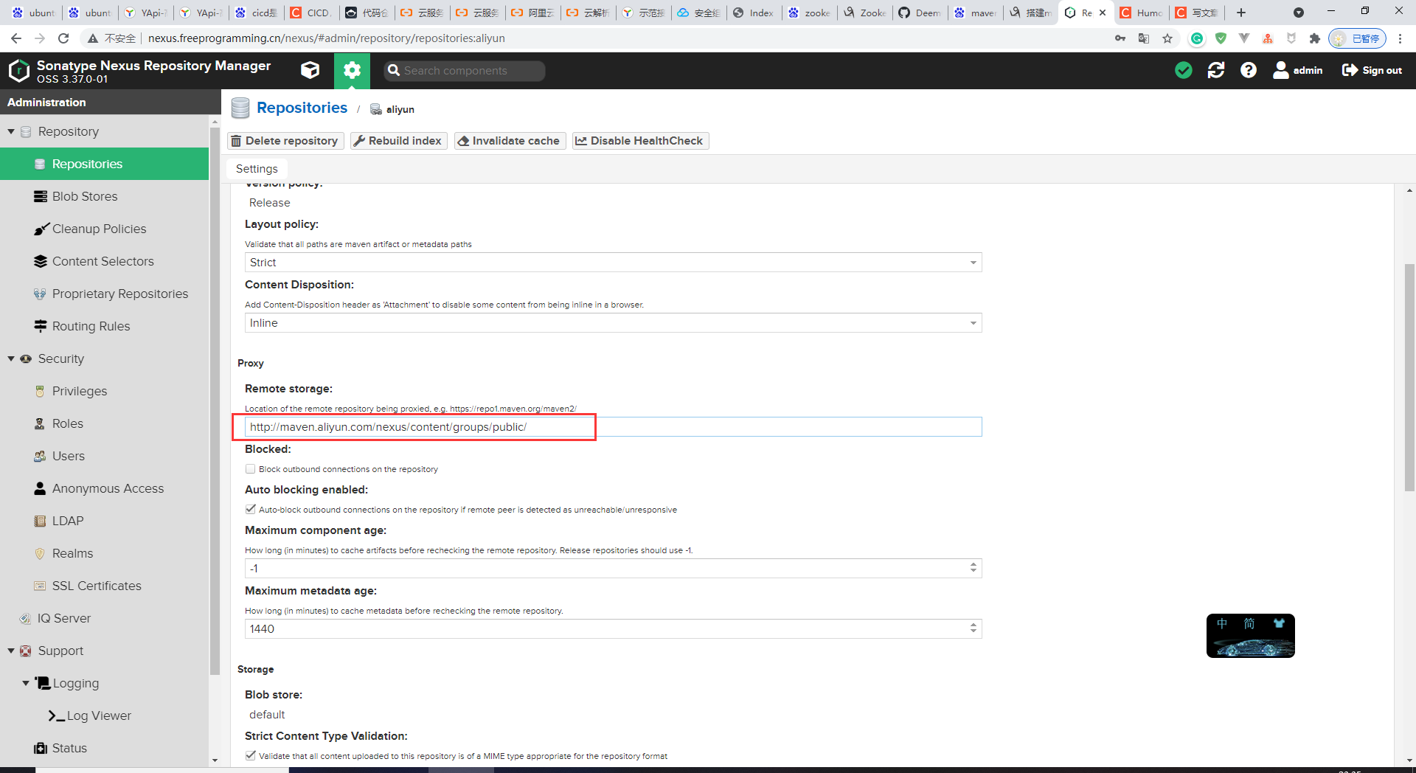Click Maximum metadata age field

pyautogui.click(x=605, y=629)
